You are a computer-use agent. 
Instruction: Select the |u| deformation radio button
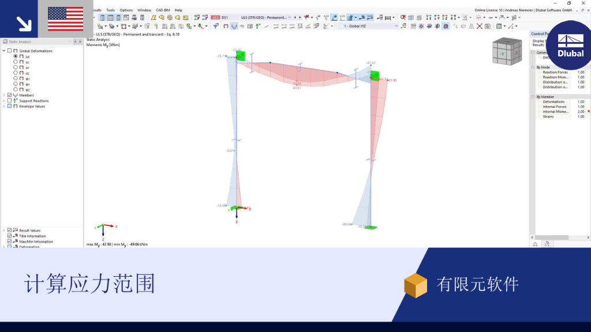(16, 56)
